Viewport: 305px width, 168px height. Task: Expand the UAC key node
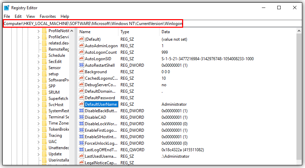(39, 142)
